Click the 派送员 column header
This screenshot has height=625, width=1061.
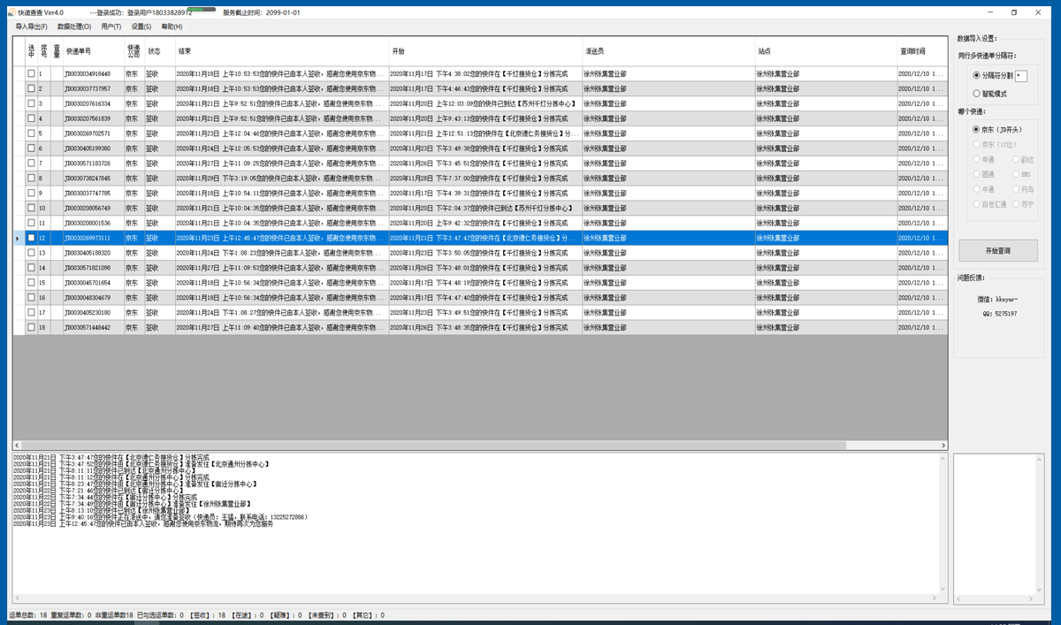[669, 51]
